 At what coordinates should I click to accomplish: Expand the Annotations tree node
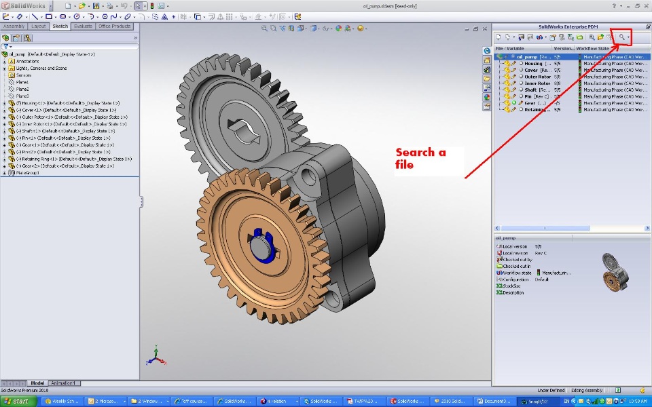click(5, 62)
